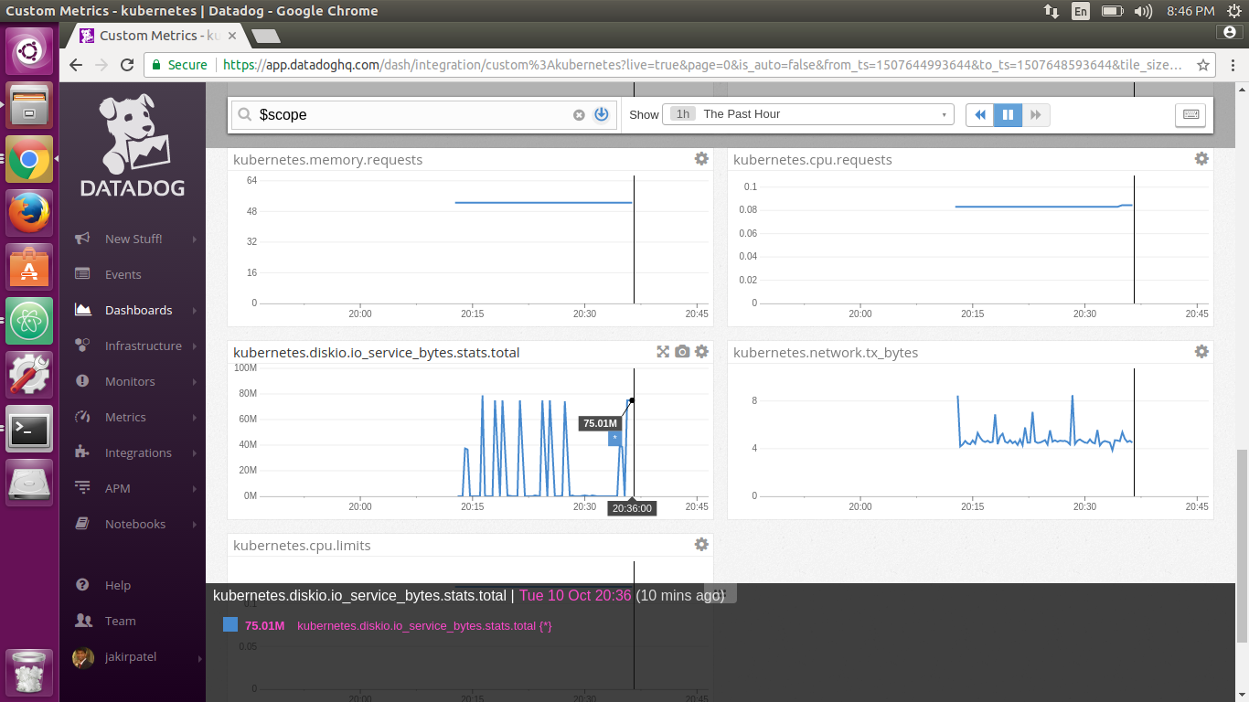Click the kubernetes.memory.requests graph title
This screenshot has width=1249, height=702.
coord(327,159)
